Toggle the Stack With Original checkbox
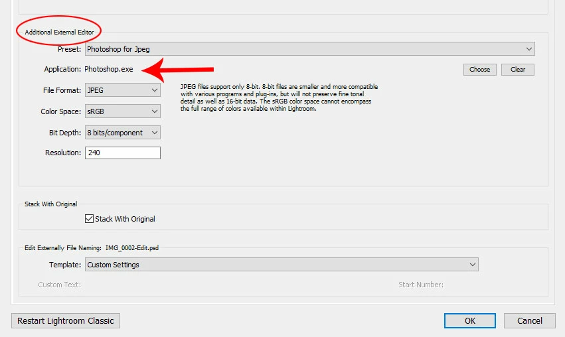Image resolution: width=565 pixels, height=337 pixels. tap(90, 218)
